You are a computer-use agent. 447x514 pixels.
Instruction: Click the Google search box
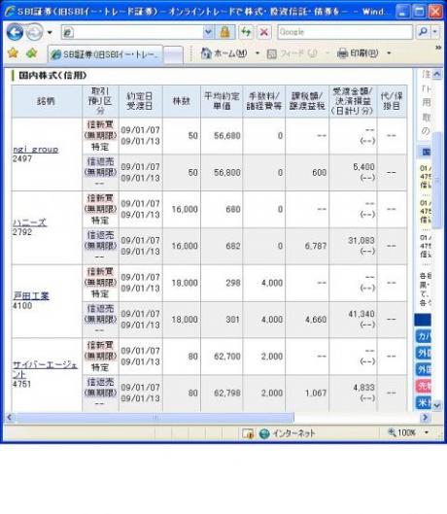pos(345,32)
